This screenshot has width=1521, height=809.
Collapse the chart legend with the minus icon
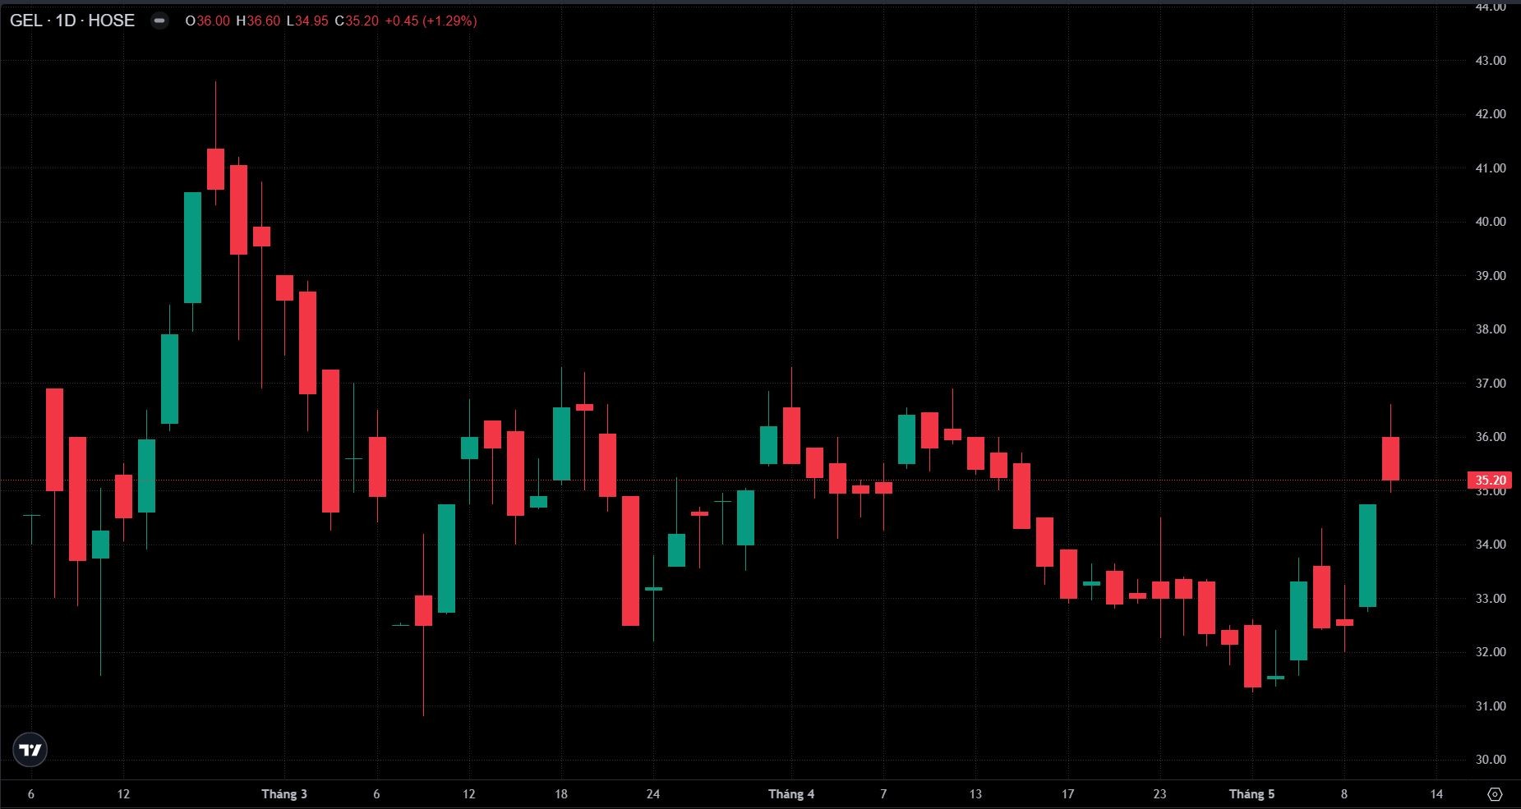point(160,21)
